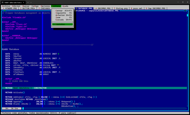This screenshot has height=115, width=190.
Task: Choose Zoom in the Ventana menu
Action: tap(62, 17)
